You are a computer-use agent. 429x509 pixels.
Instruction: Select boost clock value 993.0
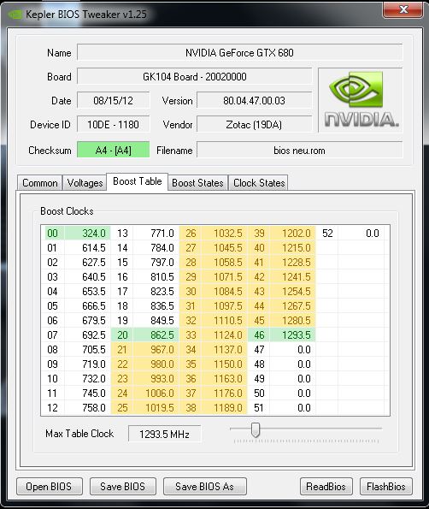pos(156,378)
